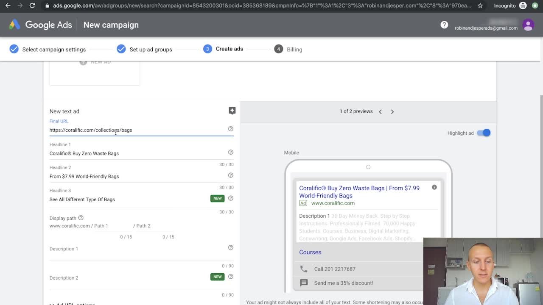
Task: Open the Google Ads help icon
Action: [x=444, y=25]
